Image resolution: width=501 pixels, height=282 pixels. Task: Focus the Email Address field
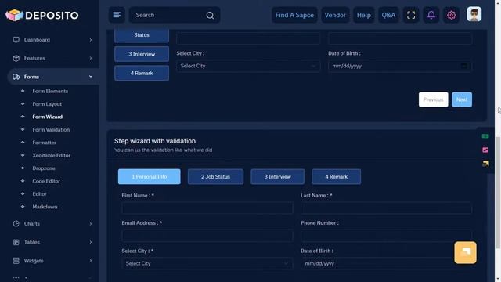click(x=207, y=236)
